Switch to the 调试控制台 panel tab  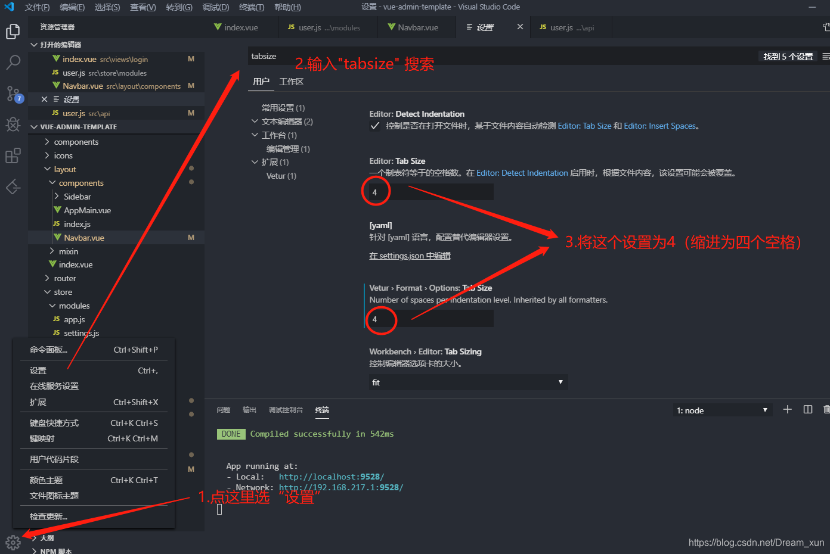coord(286,410)
